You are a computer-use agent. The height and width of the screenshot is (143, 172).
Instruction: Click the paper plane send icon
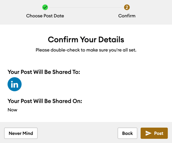point(148,133)
